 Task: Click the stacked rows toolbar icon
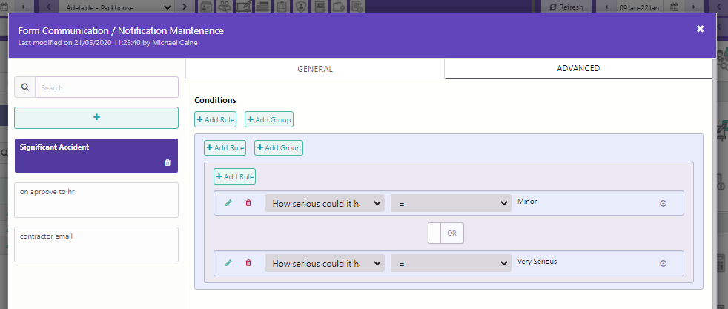[x=262, y=7]
